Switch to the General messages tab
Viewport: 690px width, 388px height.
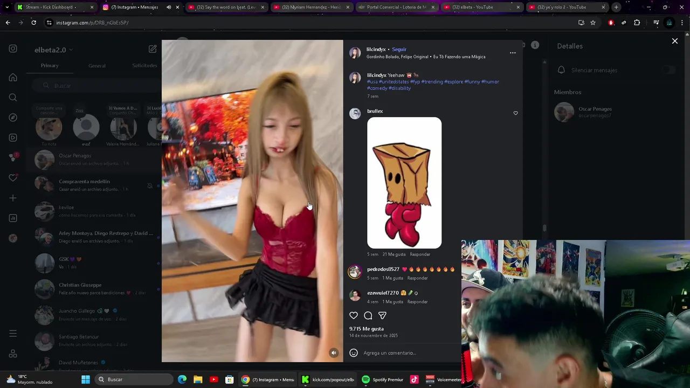pos(97,66)
